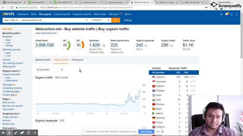Open Anchors under Backlink profile
This screenshot has width=243, height=136.
tap(6, 60)
